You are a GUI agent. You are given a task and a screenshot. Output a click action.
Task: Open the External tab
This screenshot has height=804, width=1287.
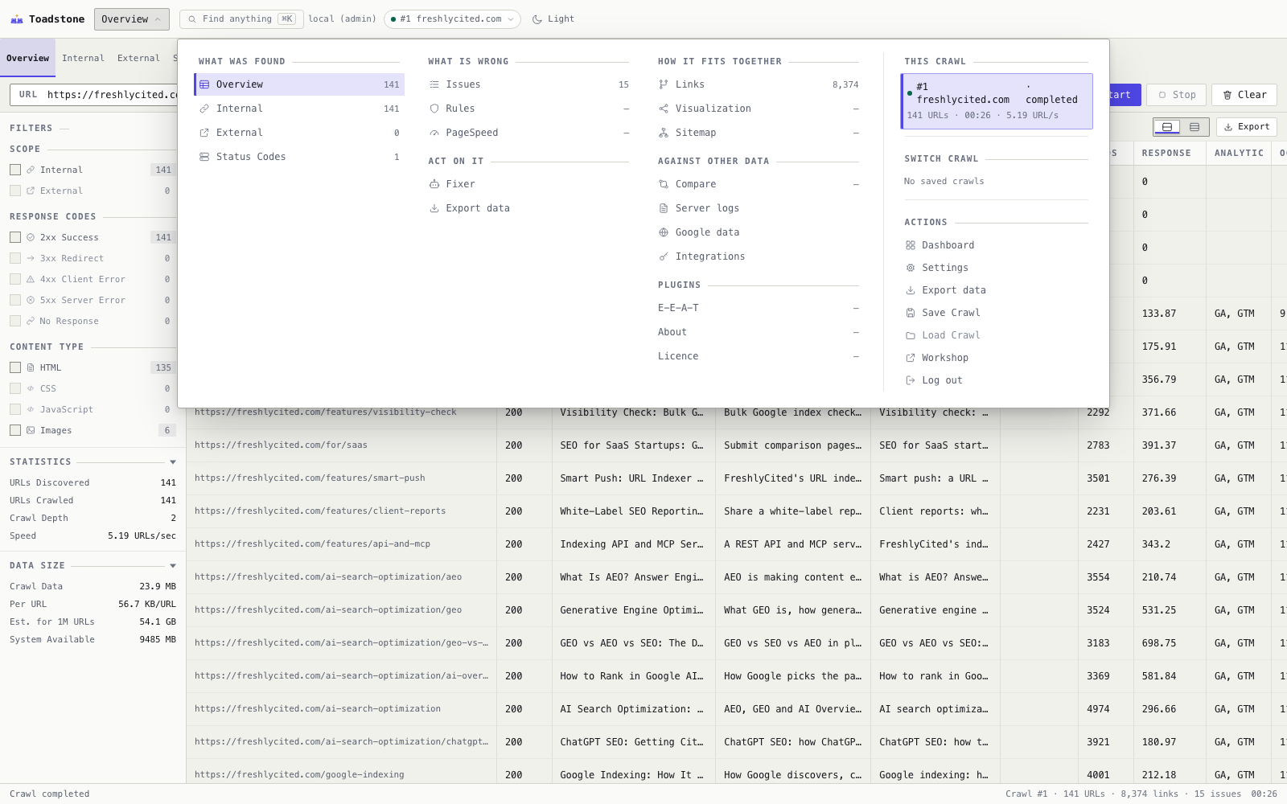pos(138,58)
